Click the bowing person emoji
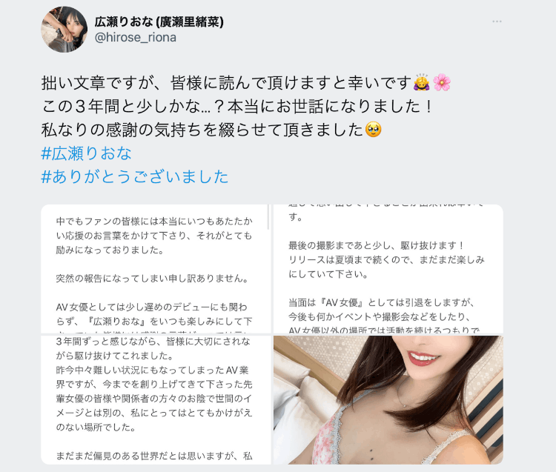Image resolution: width=556 pixels, height=472 pixels. tap(422, 82)
